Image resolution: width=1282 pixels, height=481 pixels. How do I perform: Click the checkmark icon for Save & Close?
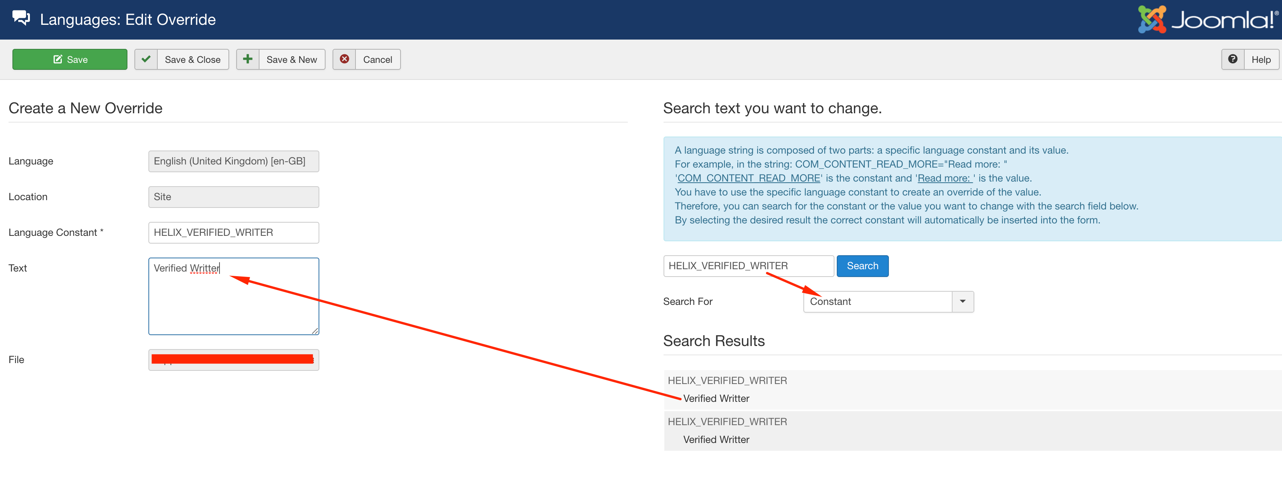(x=146, y=60)
